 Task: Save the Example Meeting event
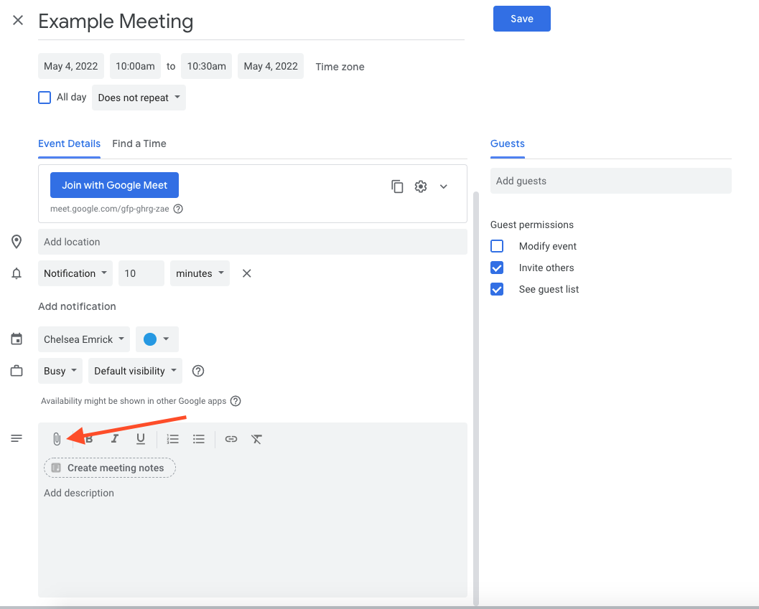click(521, 19)
